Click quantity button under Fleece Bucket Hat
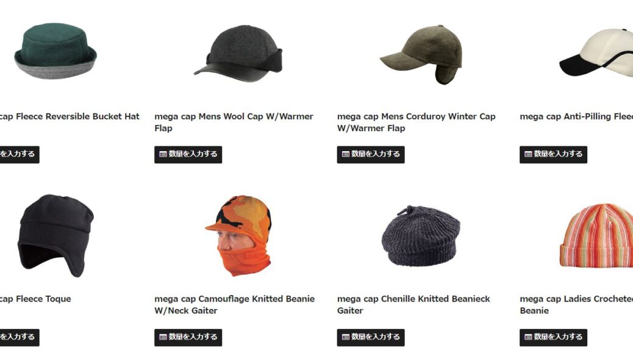 coord(20,155)
